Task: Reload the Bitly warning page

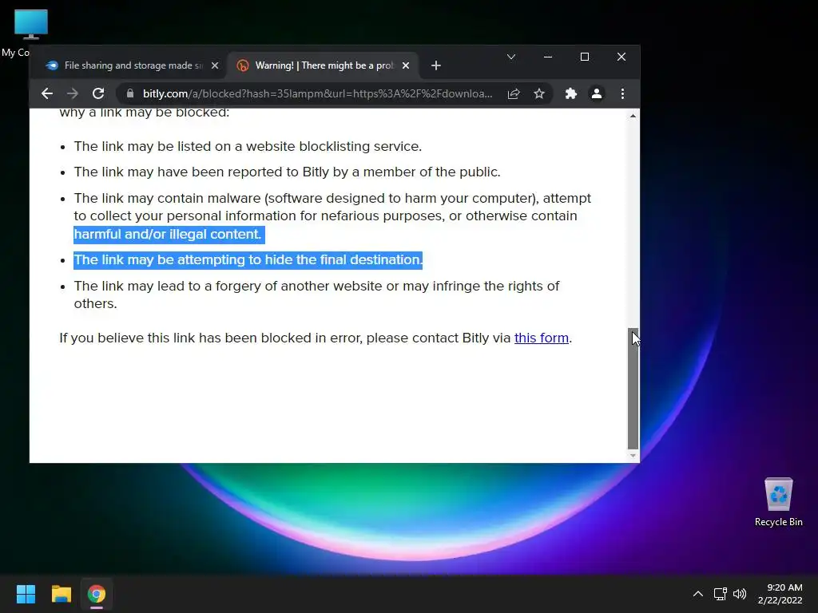Action: click(x=98, y=94)
